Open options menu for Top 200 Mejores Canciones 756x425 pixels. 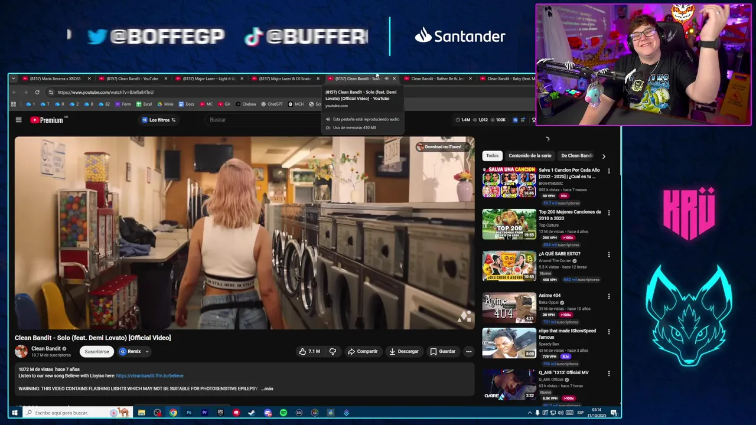pos(609,212)
